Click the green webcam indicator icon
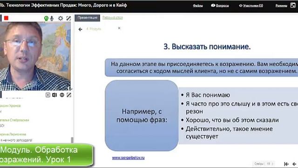The width and height of the screenshot is (298, 168). coord(46,18)
